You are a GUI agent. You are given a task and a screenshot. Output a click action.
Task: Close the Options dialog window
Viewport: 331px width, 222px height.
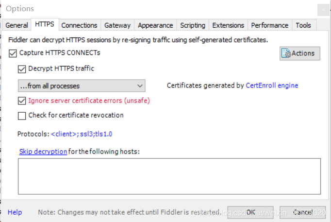tap(322, 9)
